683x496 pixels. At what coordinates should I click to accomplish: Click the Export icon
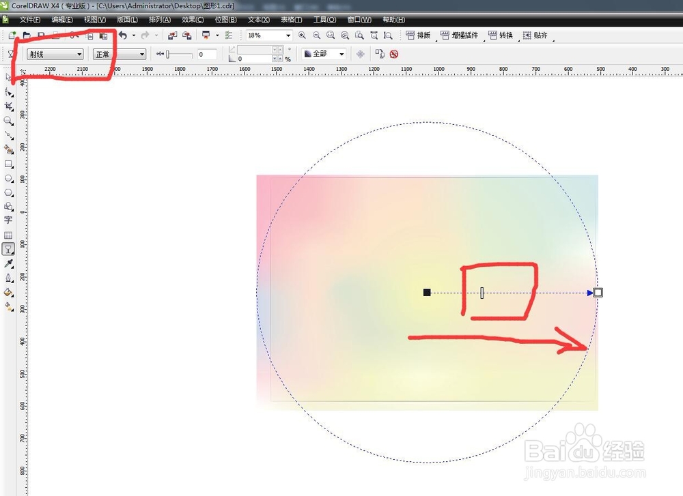click(187, 35)
